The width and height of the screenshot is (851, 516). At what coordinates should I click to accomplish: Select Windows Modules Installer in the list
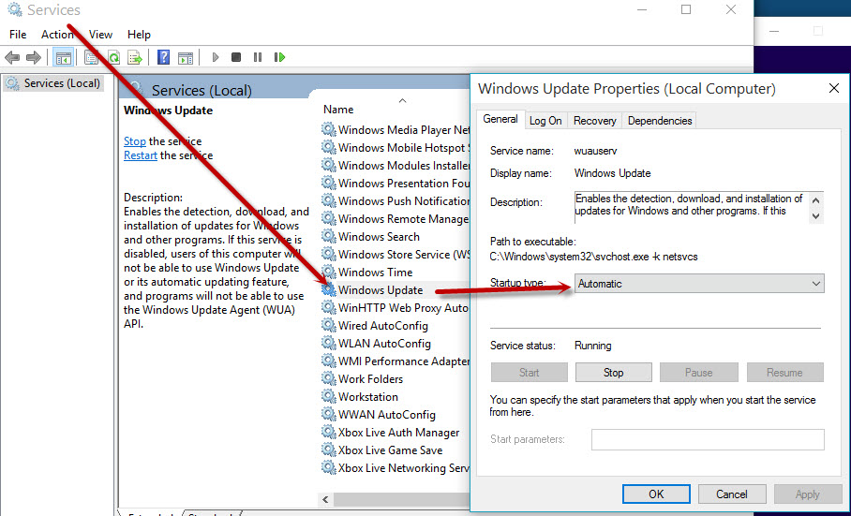click(x=396, y=166)
